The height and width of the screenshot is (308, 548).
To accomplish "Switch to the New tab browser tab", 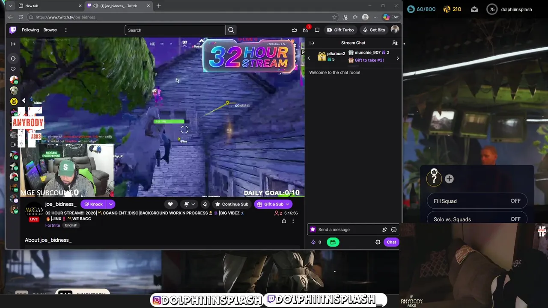I will 49,6.
